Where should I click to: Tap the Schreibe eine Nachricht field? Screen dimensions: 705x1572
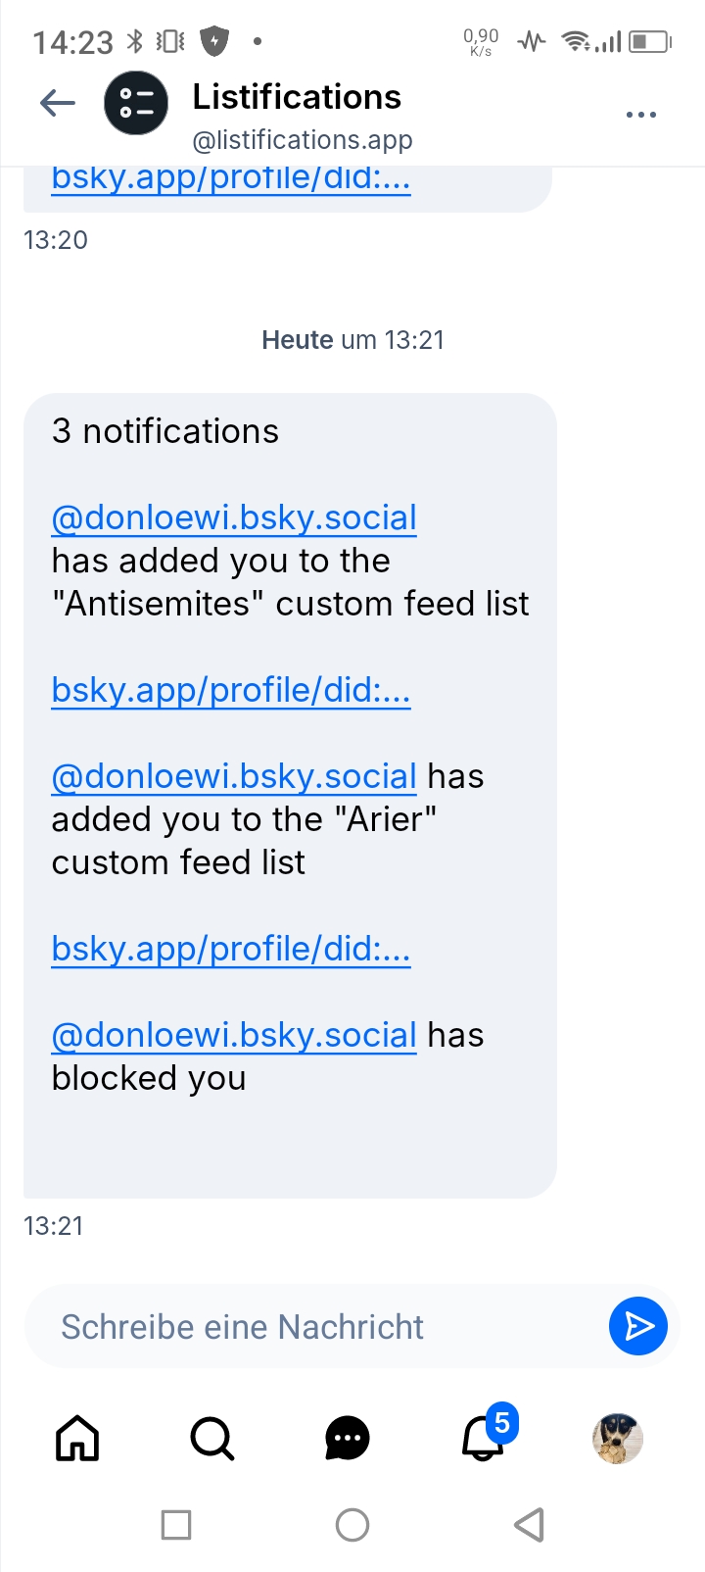coord(313,1326)
